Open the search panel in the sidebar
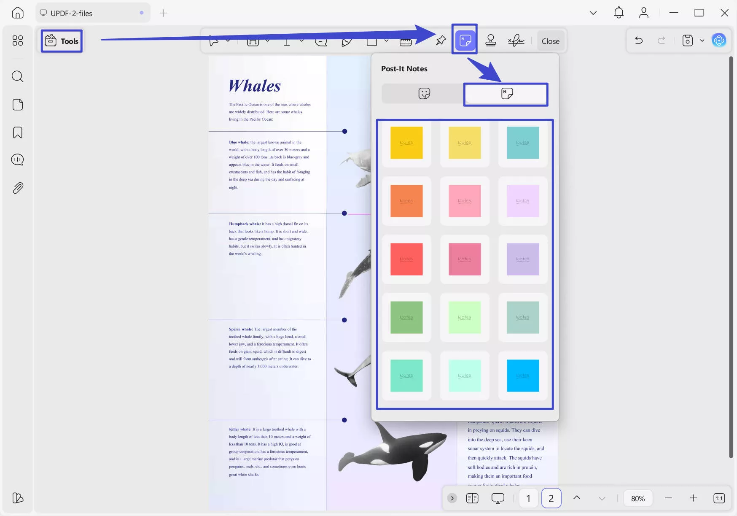Screen dimensions: 737x516 17,76
